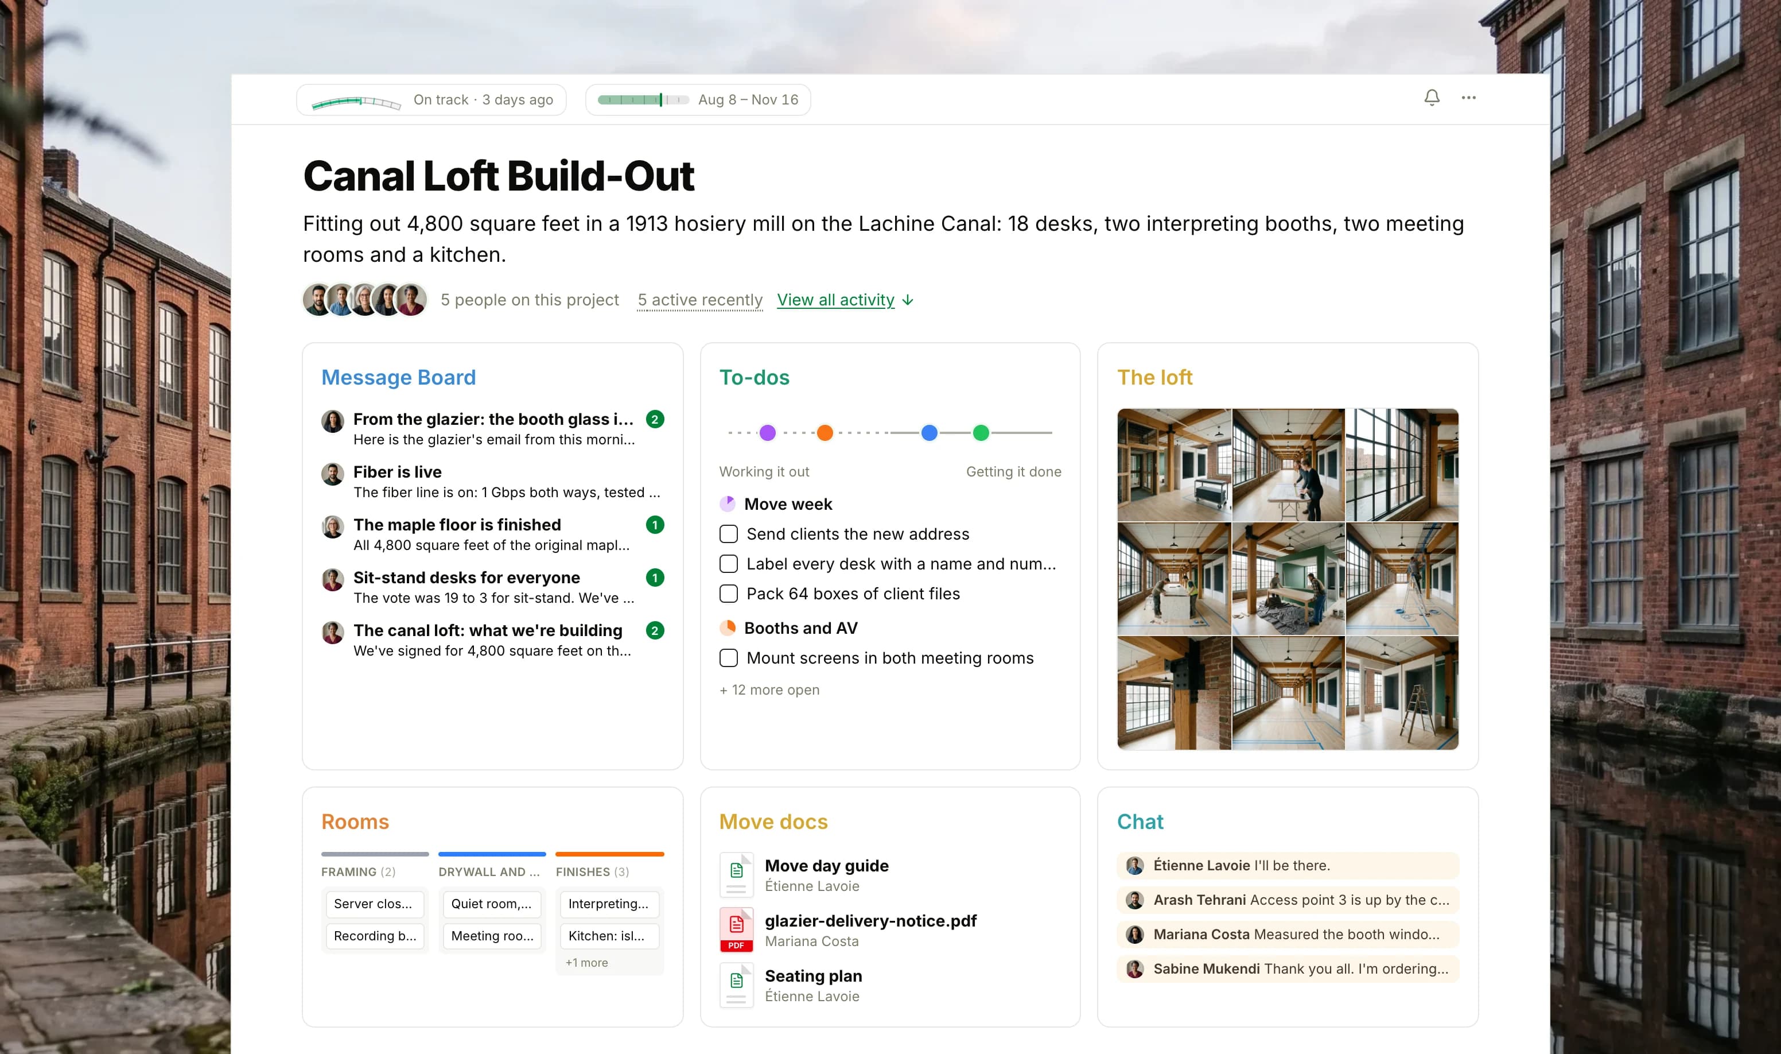Click the unread badge on the glazier message
This screenshot has height=1054, width=1781.
[x=655, y=419]
